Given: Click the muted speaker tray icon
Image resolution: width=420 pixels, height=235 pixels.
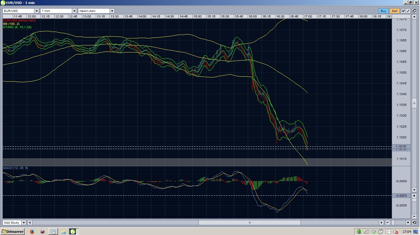Looking at the screenshot, I should pos(396,232).
